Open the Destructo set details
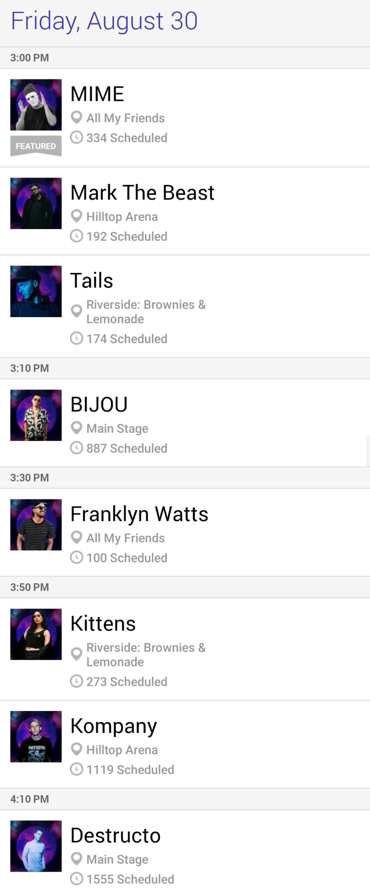The width and height of the screenshot is (370, 894). click(116, 835)
